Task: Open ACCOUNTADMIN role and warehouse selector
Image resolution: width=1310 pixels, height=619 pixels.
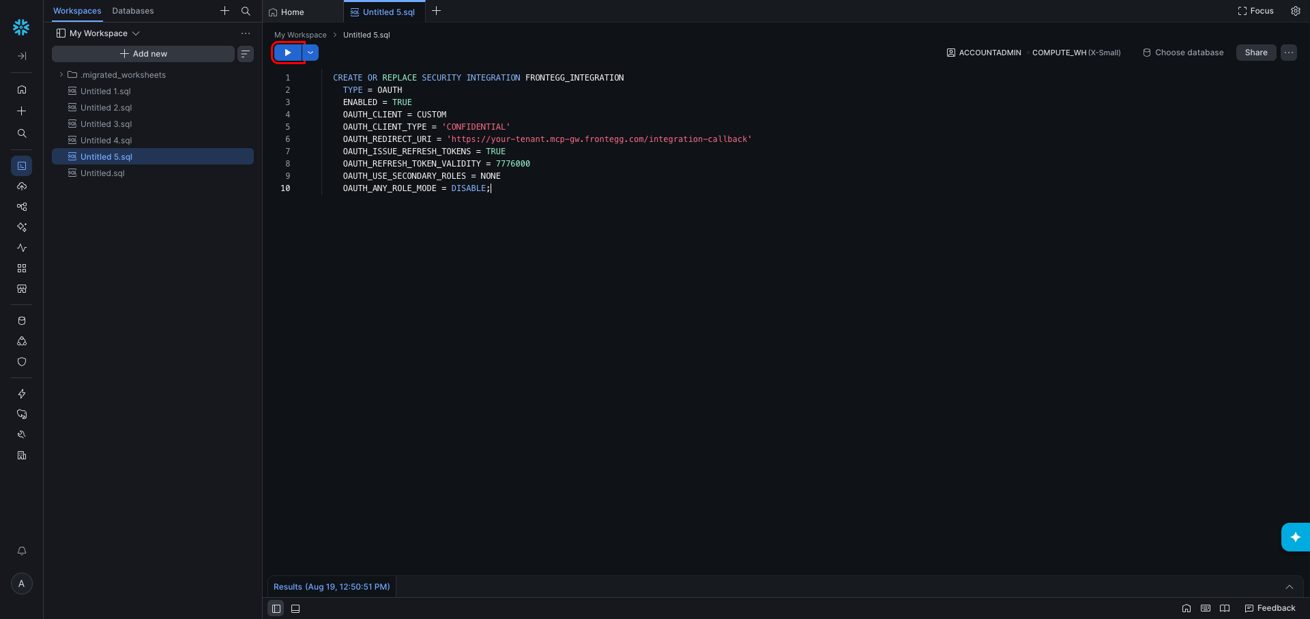Action: (1034, 53)
